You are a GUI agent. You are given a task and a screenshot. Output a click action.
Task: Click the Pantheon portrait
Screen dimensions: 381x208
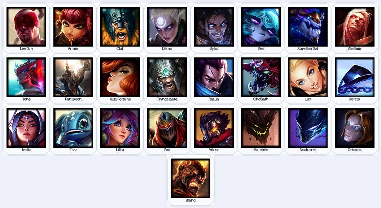click(x=73, y=77)
